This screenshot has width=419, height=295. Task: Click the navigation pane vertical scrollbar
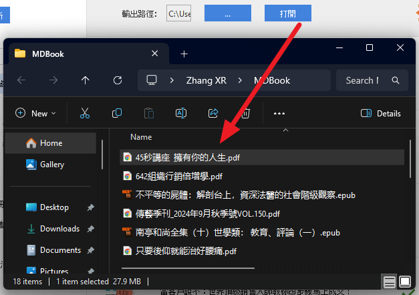pyautogui.click(x=102, y=155)
